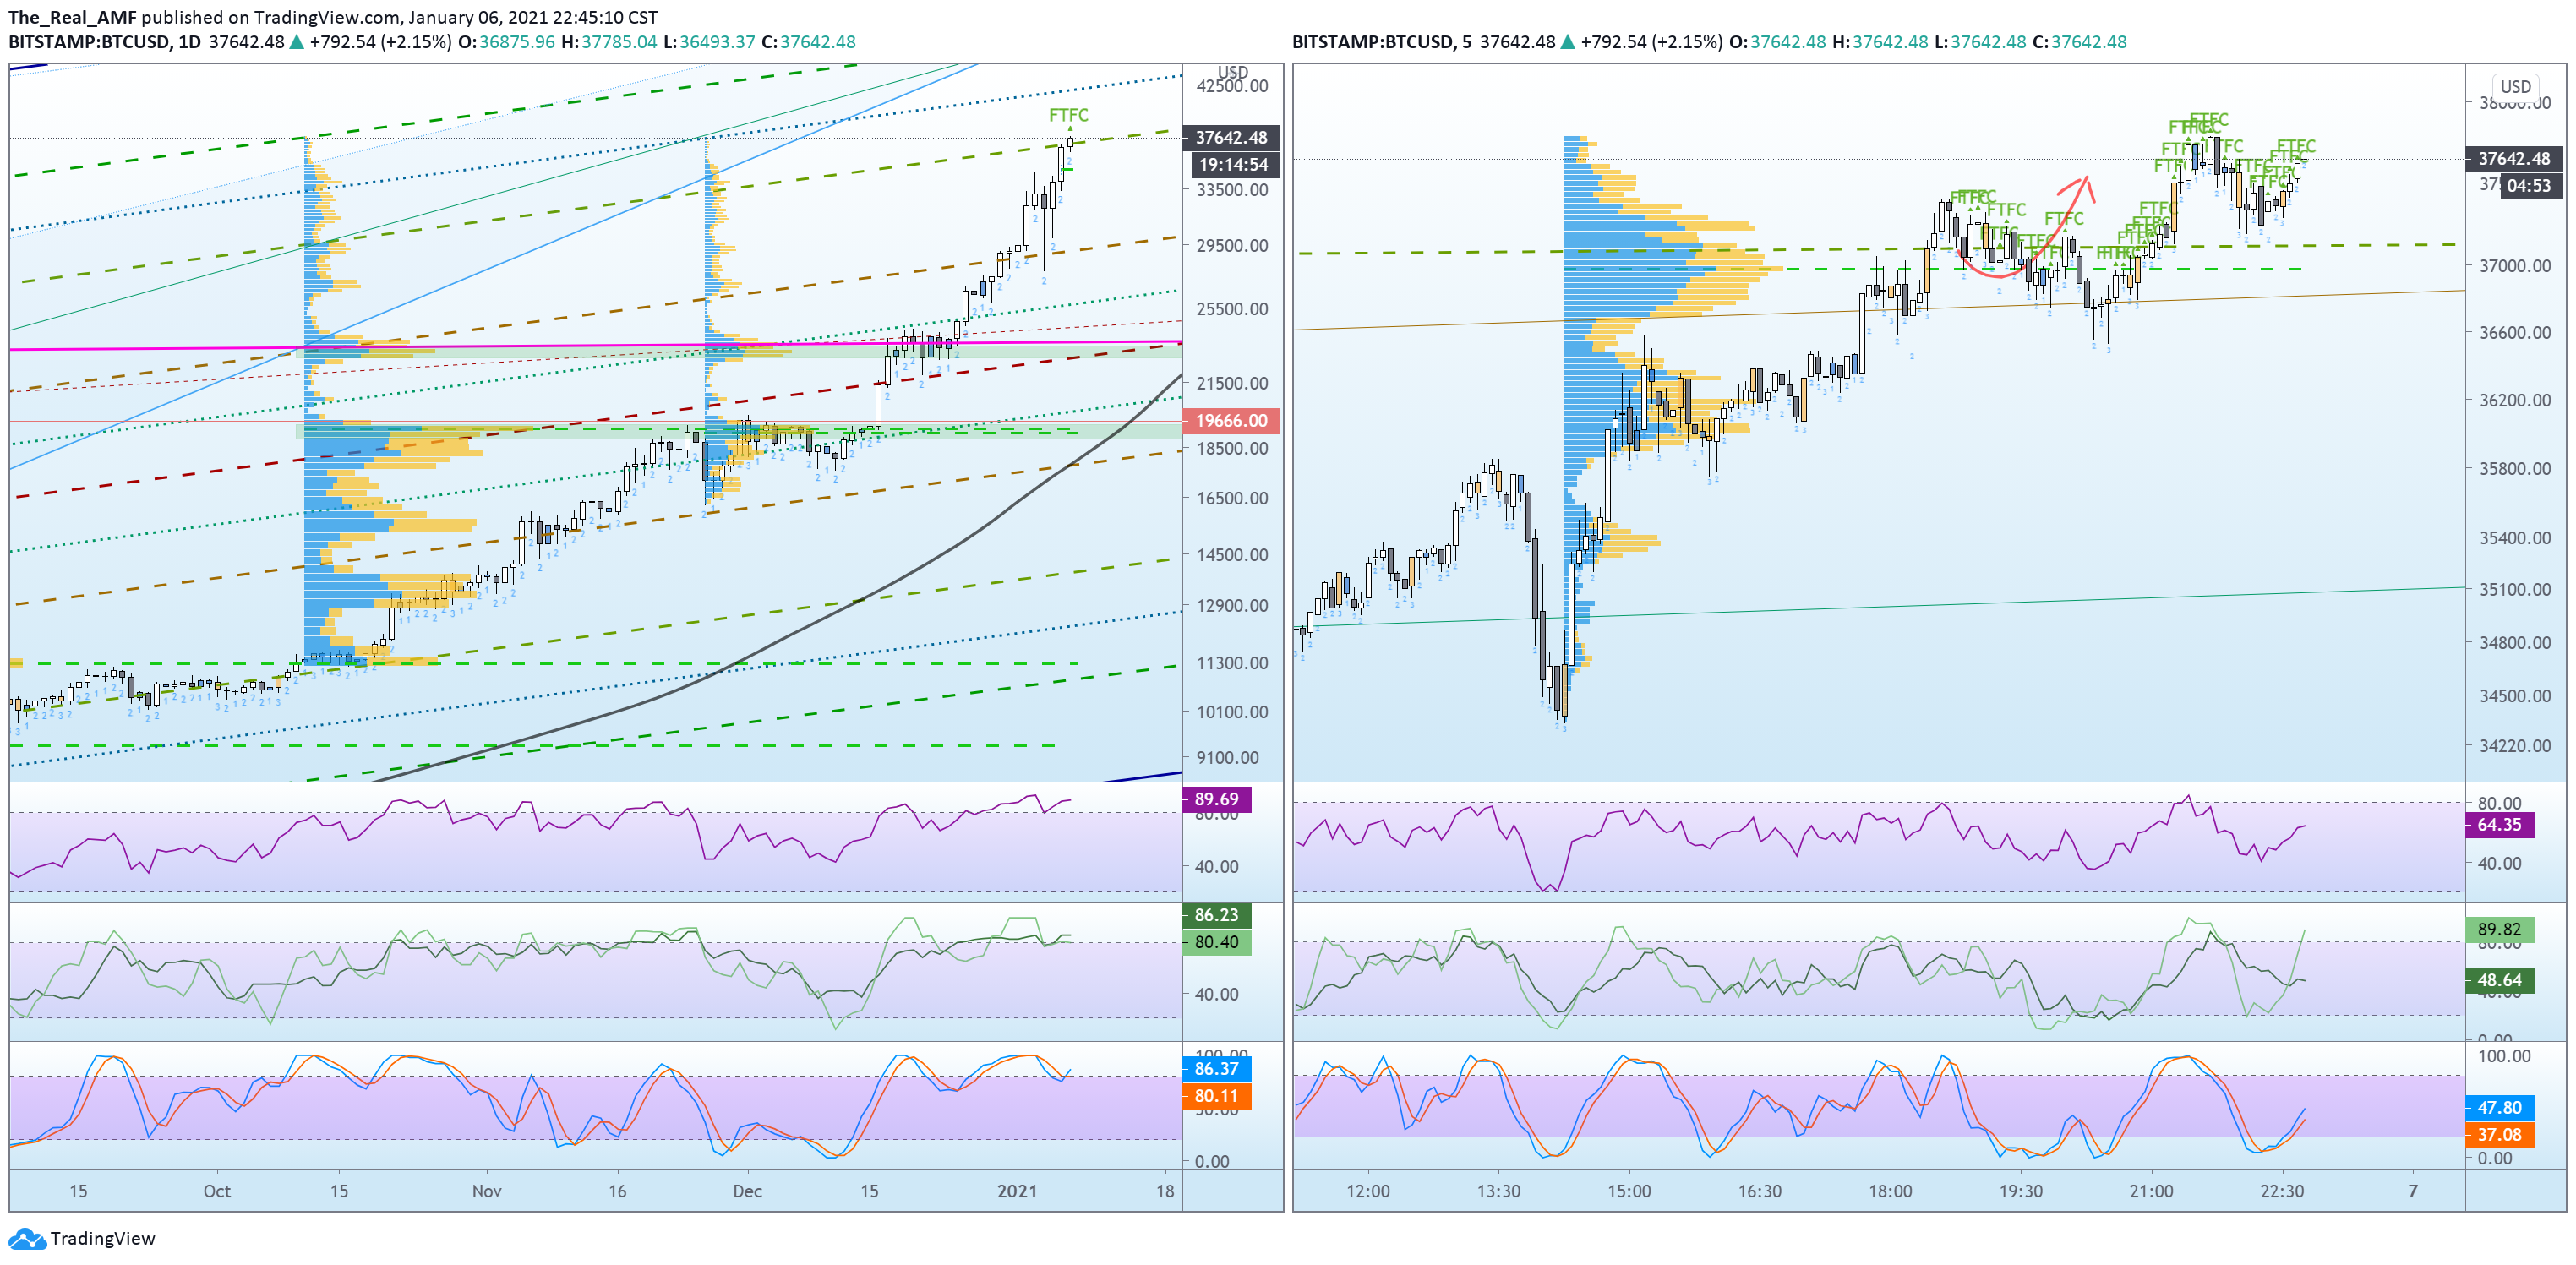Click the orange 37.08 stochastic value
This screenshot has height=1265, width=2576.
pyautogui.click(x=2500, y=1135)
